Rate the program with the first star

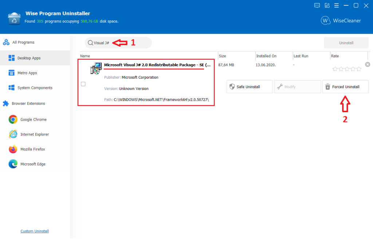coord(335,69)
